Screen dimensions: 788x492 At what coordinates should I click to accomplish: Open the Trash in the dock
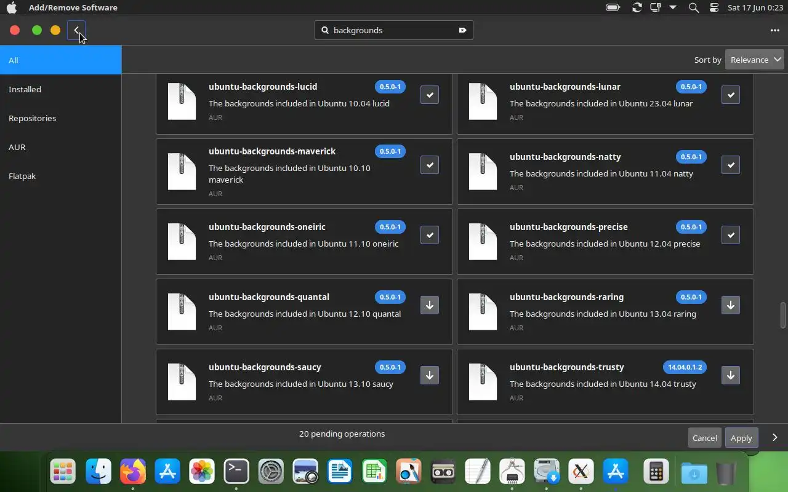726,472
